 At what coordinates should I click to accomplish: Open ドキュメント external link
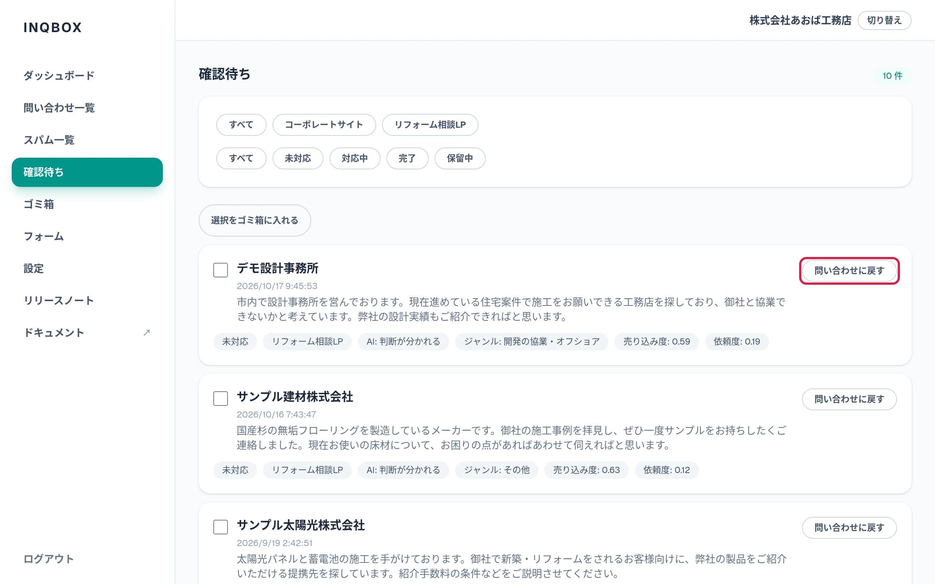[87, 333]
